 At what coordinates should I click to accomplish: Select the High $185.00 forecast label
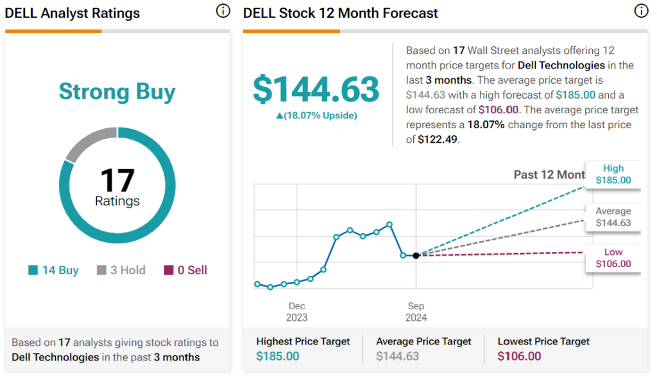click(613, 174)
